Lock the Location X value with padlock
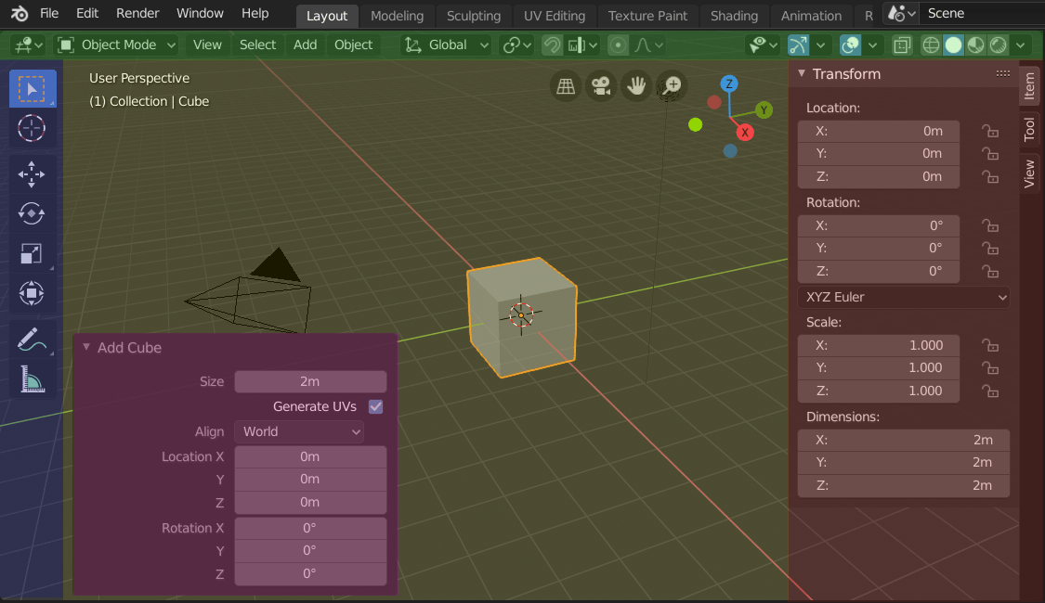 (989, 131)
